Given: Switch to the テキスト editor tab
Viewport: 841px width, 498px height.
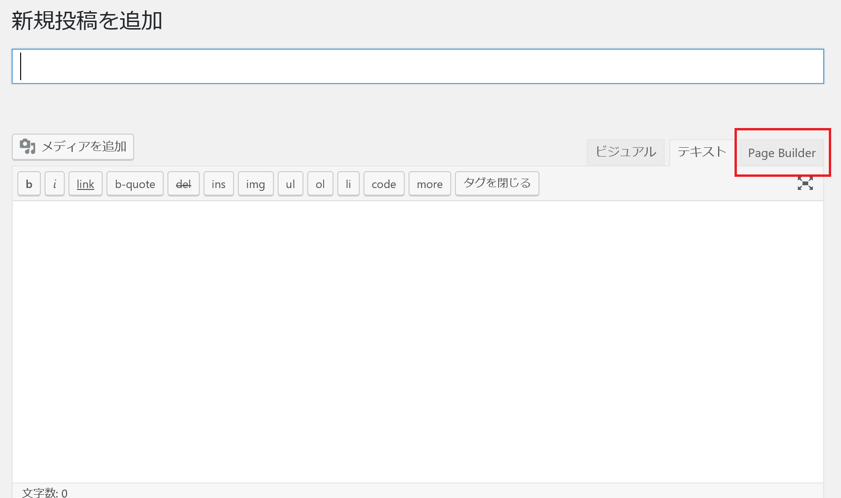Looking at the screenshot, I should (702, 152).
